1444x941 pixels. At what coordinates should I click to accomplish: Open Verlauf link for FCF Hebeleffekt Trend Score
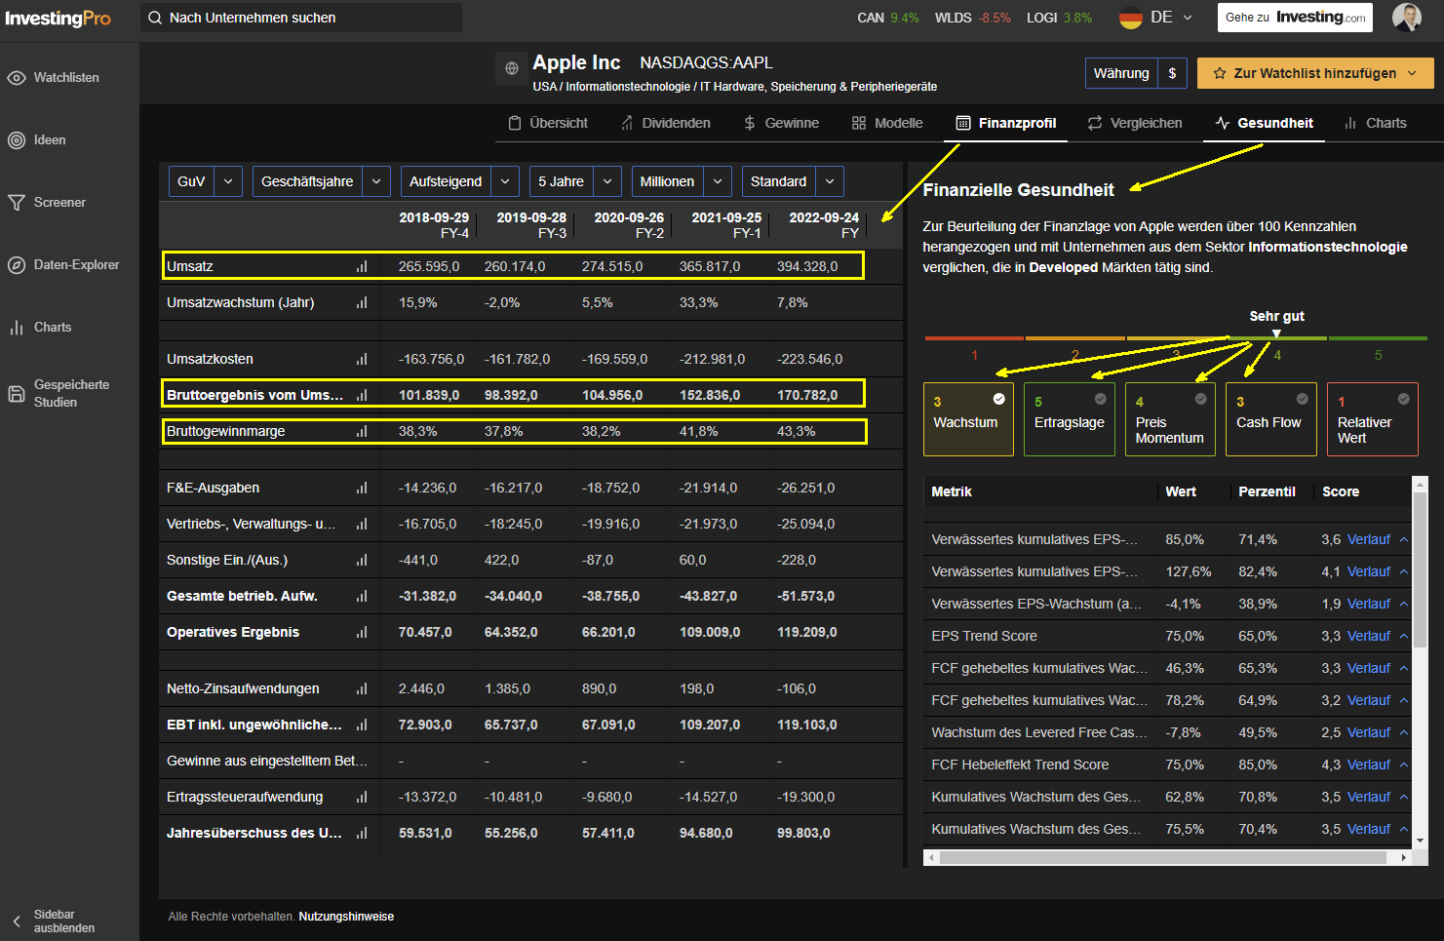[1368, 765]
